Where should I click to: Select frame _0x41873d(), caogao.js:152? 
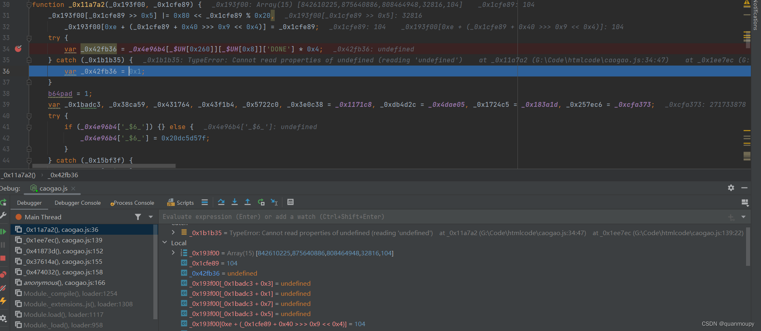pyautogui.click(x=82, y=251)
